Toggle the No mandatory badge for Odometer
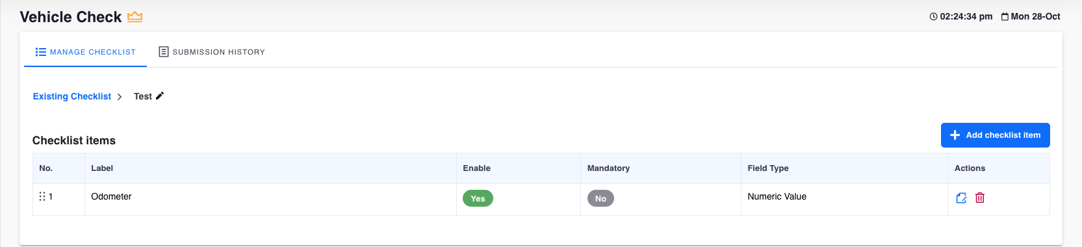 (600, 198)
